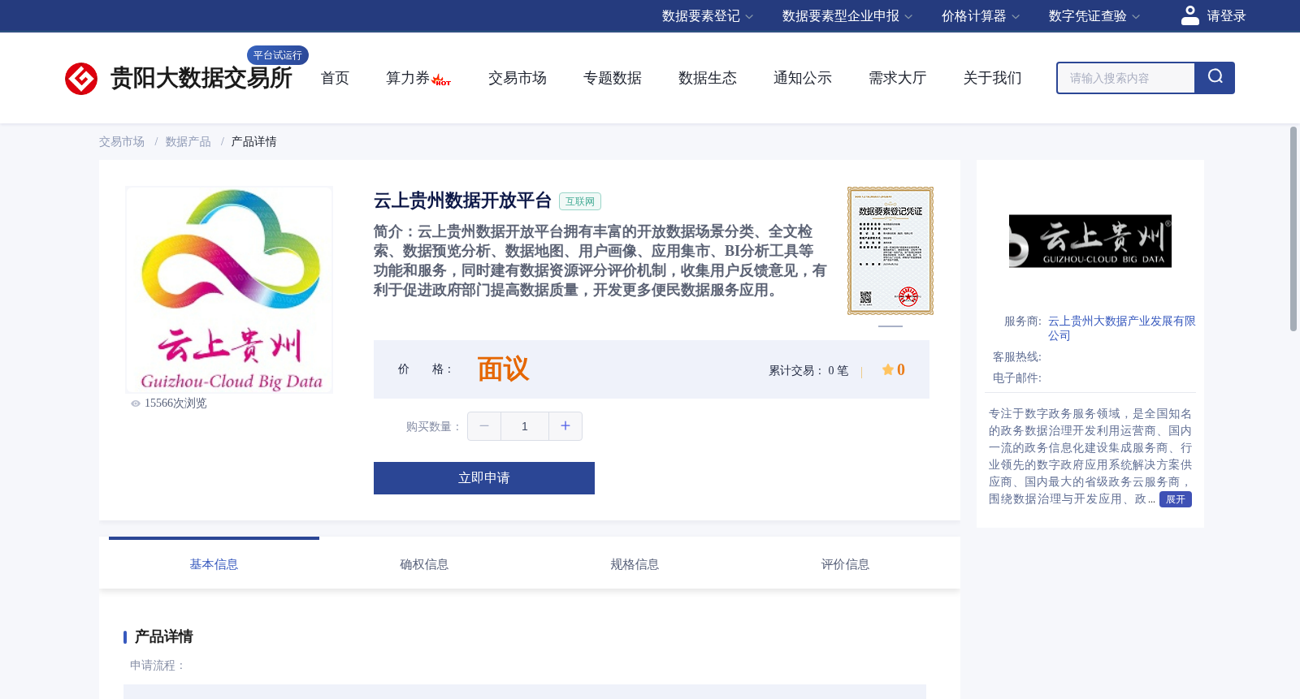The image size is (1300, 699).
Task: Click the eye icon beside 15566次浏览
Action: click(136, 403)
